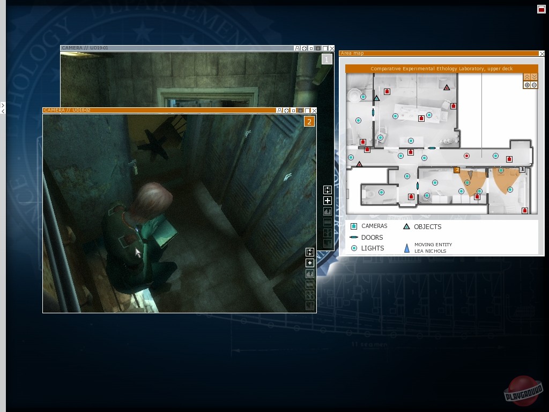Expand the left edge side panel arrow
Screen dimensions: 549x412
point(3,105)
